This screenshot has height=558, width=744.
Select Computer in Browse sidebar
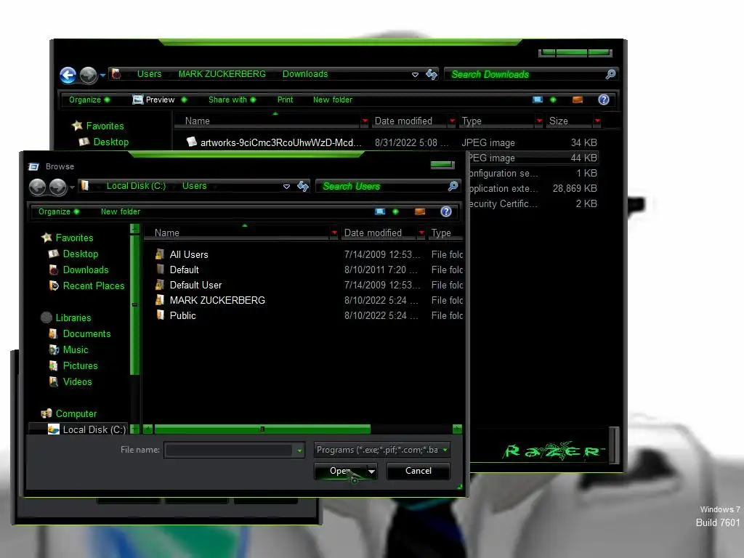[76, 413]
